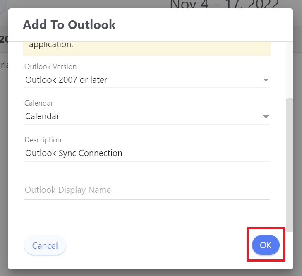Viewport: 302px width, 276px height.
Task: Click the selected Calendar value text
Action: coord(42,116)
